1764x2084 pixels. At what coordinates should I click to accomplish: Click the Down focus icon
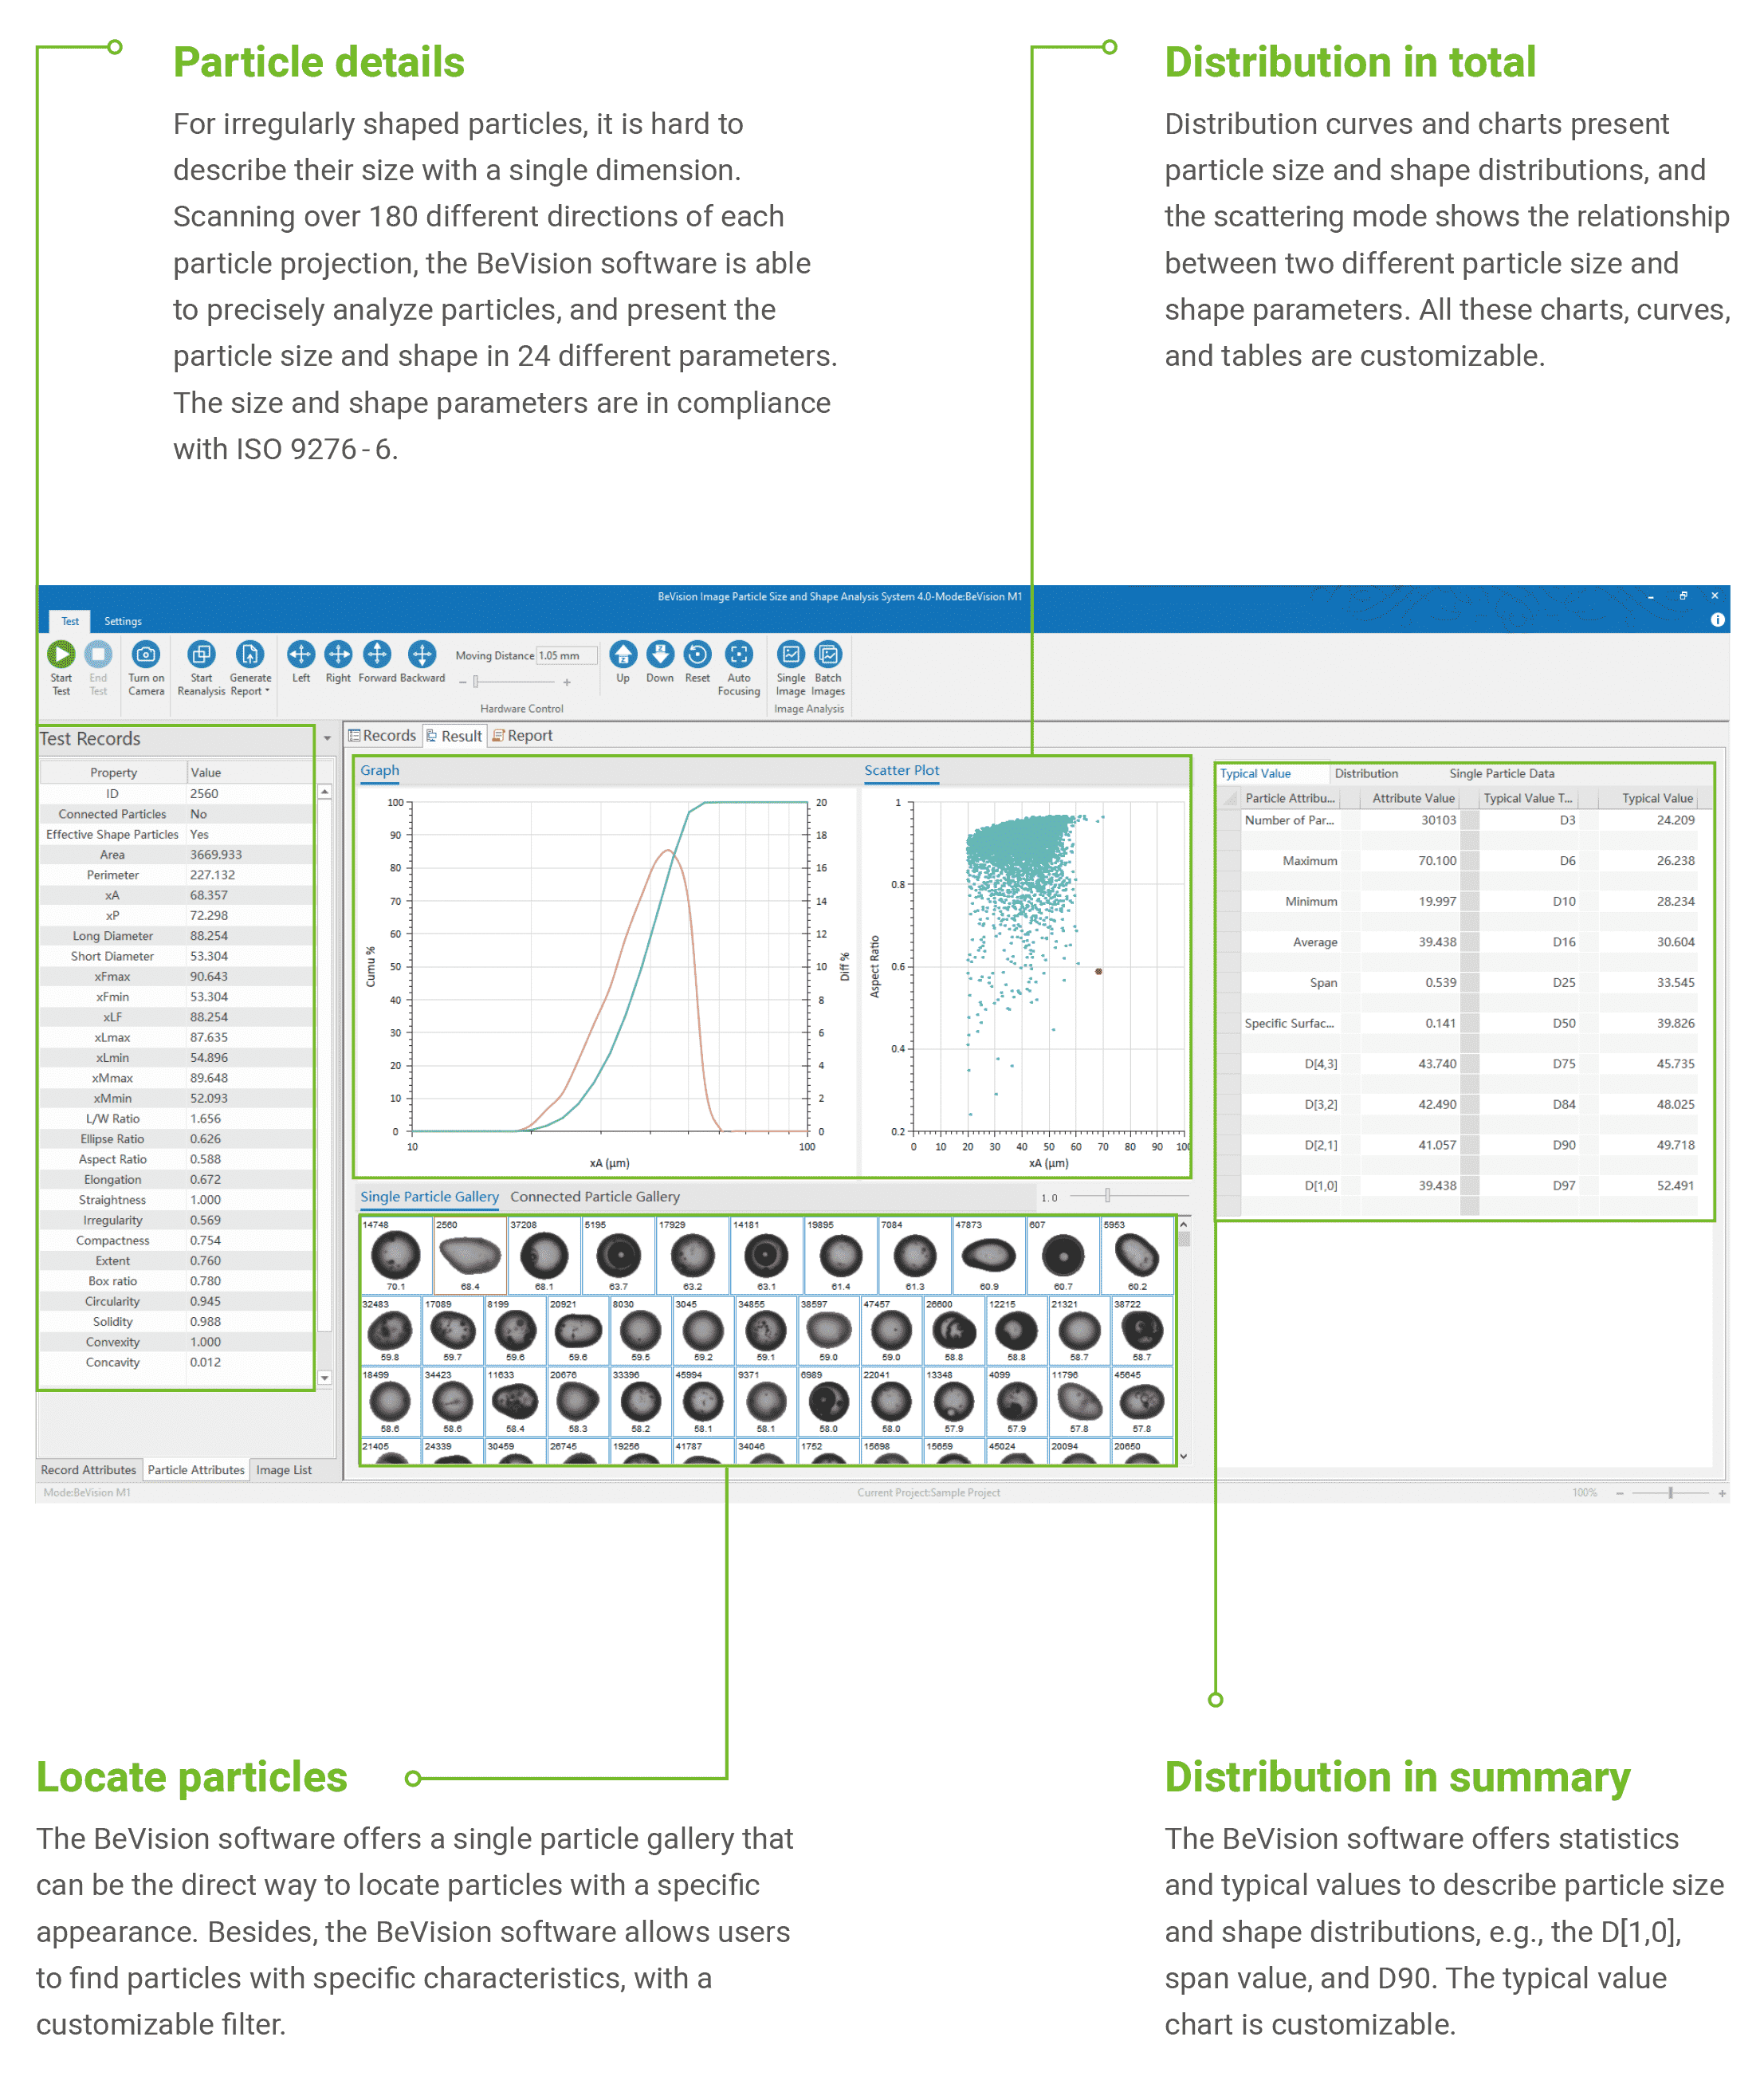click(x=660, y=655)
